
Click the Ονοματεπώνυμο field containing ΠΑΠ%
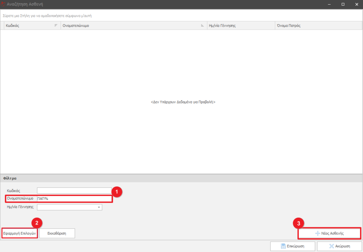pyautogui.click(x=74, y=198)
